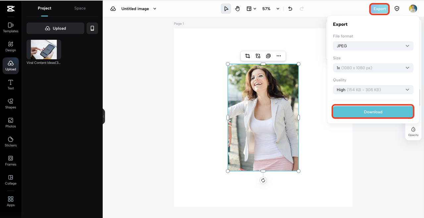The image size is (424, 218).
Task: Expand the Untitled image name dropdown
Action: (x=155, y=9)
